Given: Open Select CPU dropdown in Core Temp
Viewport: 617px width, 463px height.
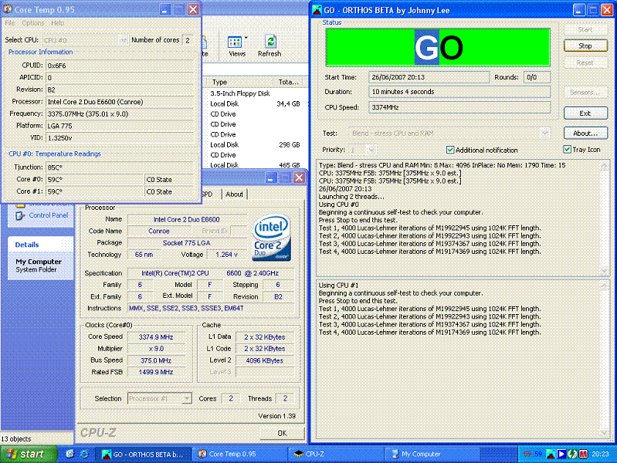Looking at the screenshot, I should [123, 40].
